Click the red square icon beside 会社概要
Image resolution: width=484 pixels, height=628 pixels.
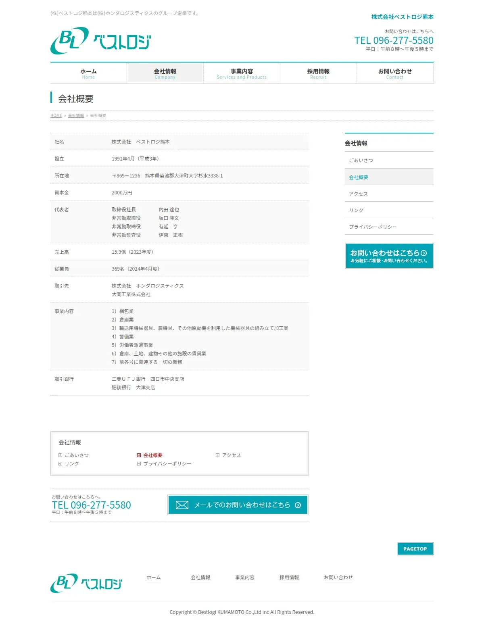coord(139,455)
